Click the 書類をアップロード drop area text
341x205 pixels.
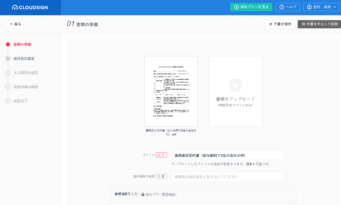(x=235, y=99)
